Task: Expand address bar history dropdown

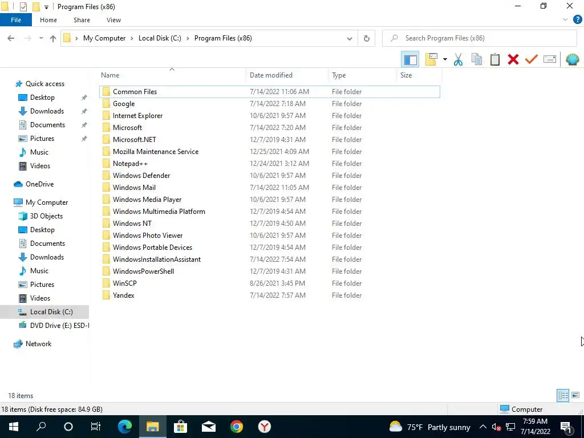Action: coord(350,38)
